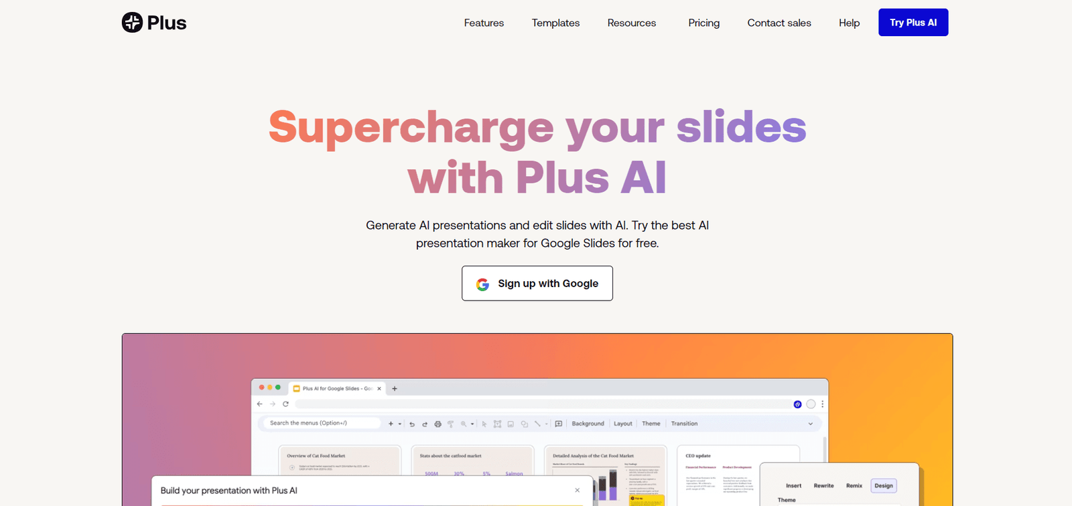Image resolution: width=1072 pixels, height=506 pixels.
Task: Collapse toolbar with the chevron arrow
Action: [x=811, y=424]
